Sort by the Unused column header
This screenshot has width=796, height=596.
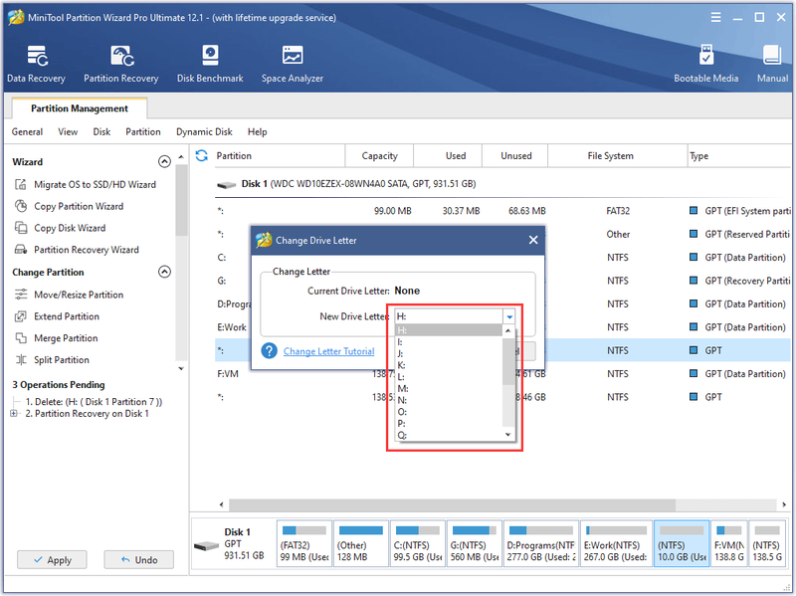pos(515,156)
